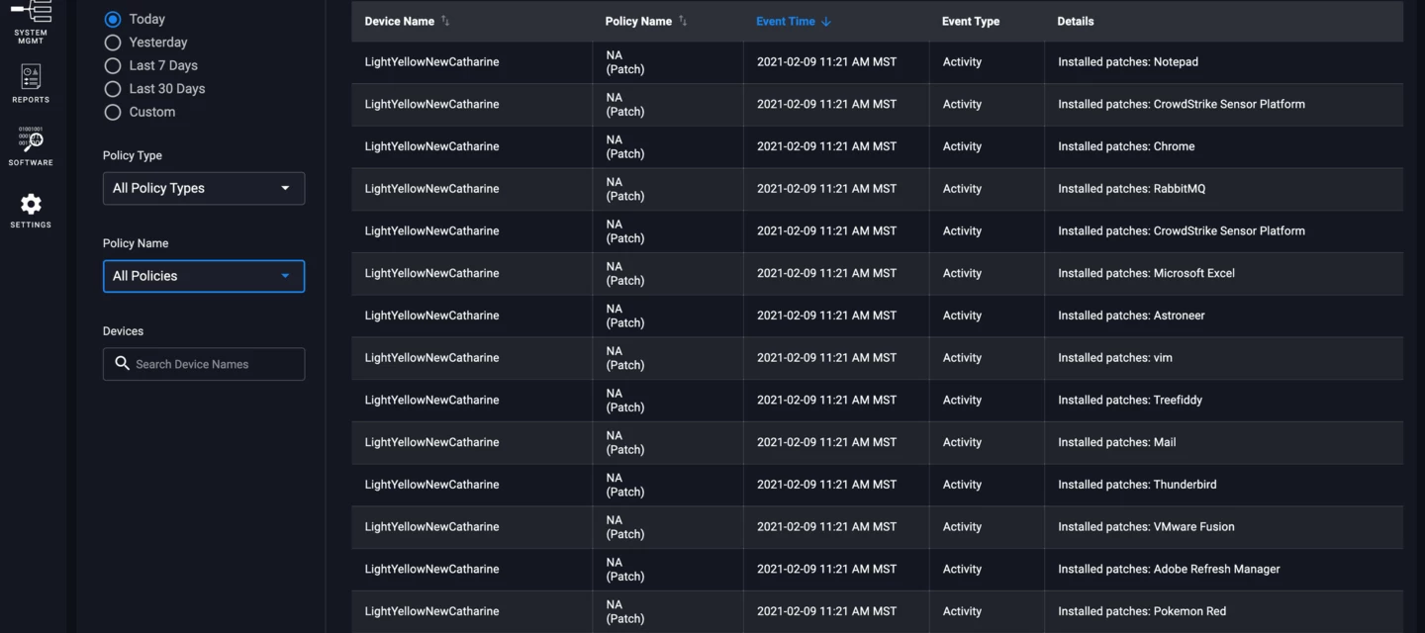Select row with Installed patches: Notepad

[877, 62]
